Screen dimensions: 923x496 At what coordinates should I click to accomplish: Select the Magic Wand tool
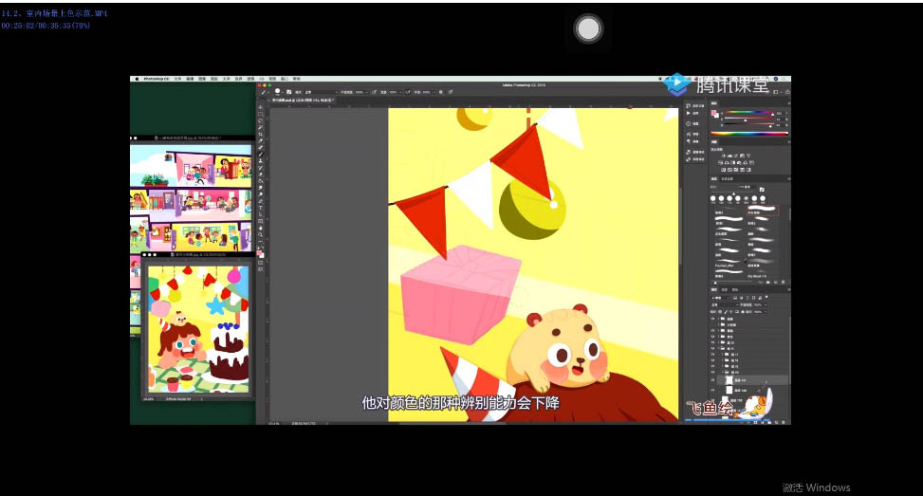(260, 128)
